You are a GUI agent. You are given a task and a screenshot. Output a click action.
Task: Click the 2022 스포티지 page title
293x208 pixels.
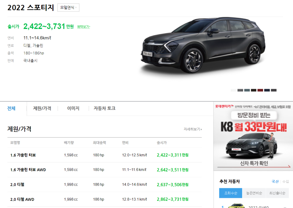(31, 8)
